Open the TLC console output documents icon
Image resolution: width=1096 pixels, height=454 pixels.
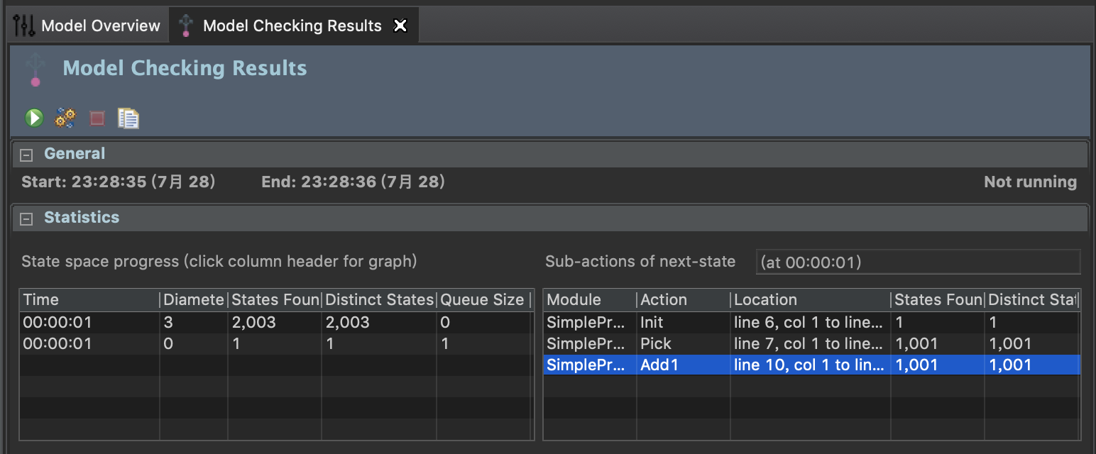click(x=128, y=118)
